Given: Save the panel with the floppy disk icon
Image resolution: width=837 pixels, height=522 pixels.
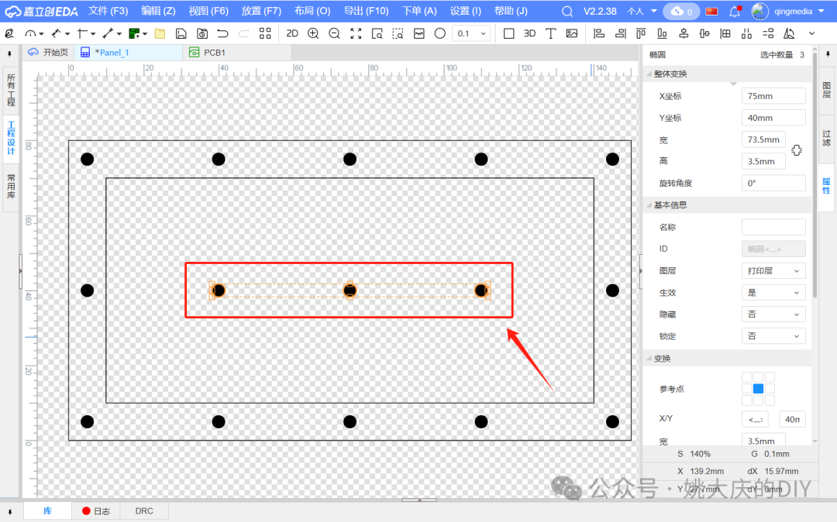Looking at the screenshot, I should click(181, 33).
